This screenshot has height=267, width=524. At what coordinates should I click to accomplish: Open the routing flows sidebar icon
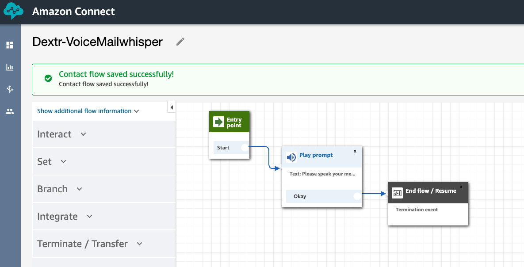pos(10,89)
